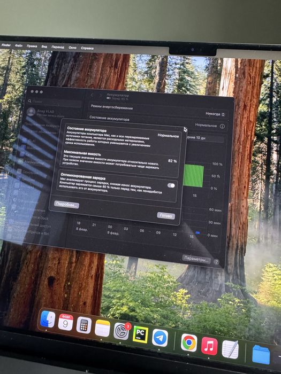Open the Никогда dropdown for Режим энергосбережения
281x374 pixels.
[x=215, y=114]
